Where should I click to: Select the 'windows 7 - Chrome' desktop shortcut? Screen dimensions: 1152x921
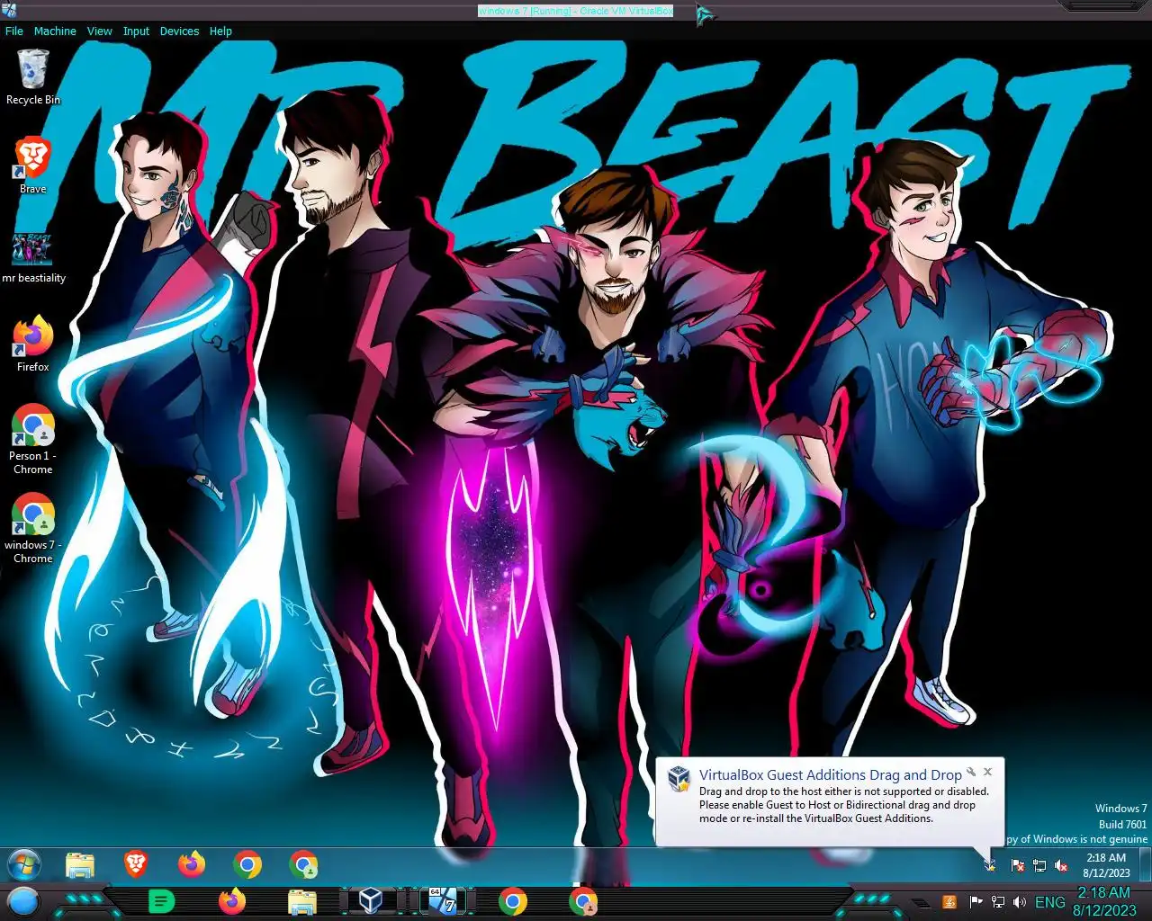coord(33,528)
